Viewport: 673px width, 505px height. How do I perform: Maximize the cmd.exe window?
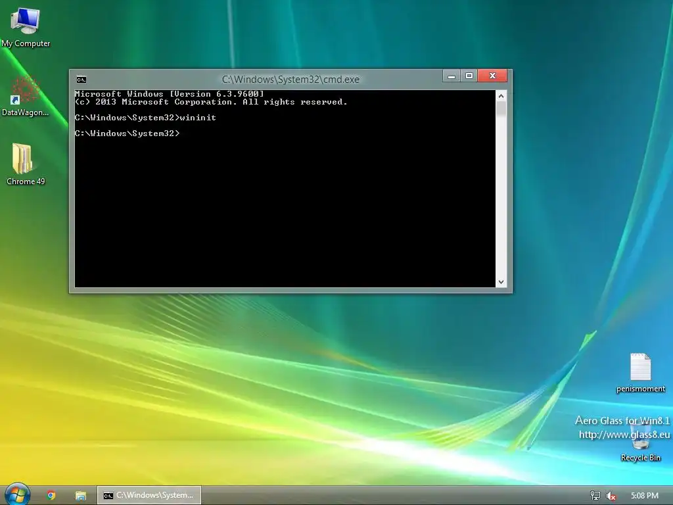point(469,76)
